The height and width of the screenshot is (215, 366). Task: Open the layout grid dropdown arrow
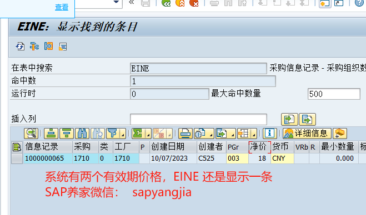(x=254, y=134)
